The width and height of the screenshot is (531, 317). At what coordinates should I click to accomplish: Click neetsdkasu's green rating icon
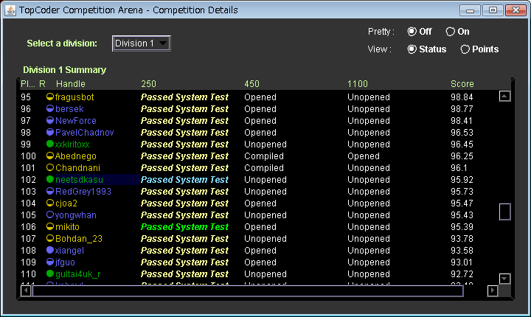coord(50,179)
